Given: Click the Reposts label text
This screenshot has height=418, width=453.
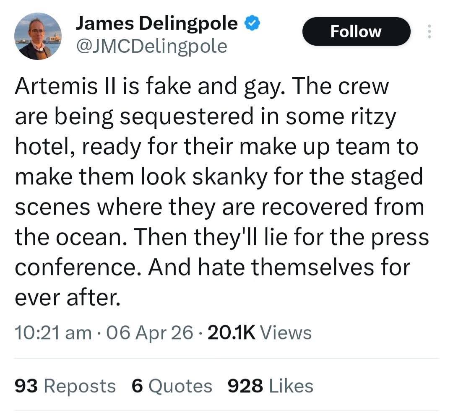Looking at the screenshot, I should [x=80, y=387].
